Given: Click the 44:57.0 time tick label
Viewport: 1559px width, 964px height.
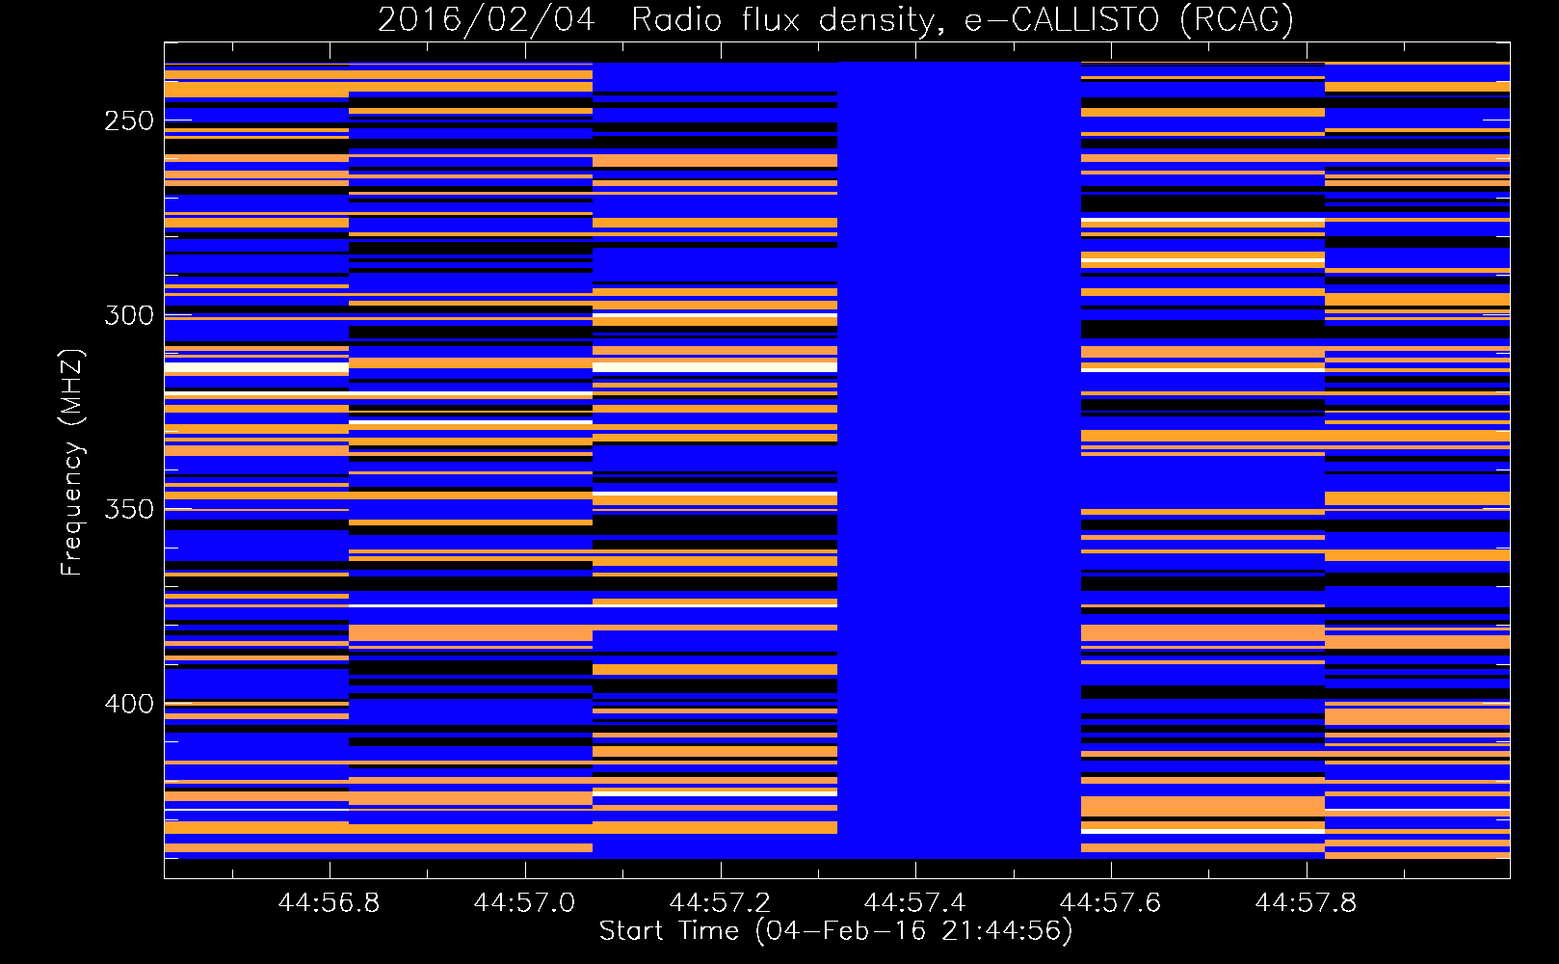Looking at the screenshot, I should click(x=524, y=902).
